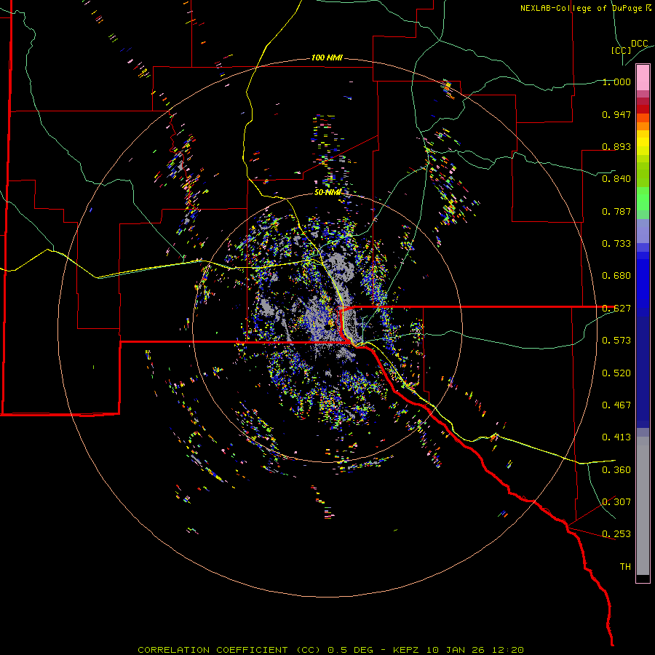
Task: Select the 0.893 legend value
Action: tap(616, 146)
